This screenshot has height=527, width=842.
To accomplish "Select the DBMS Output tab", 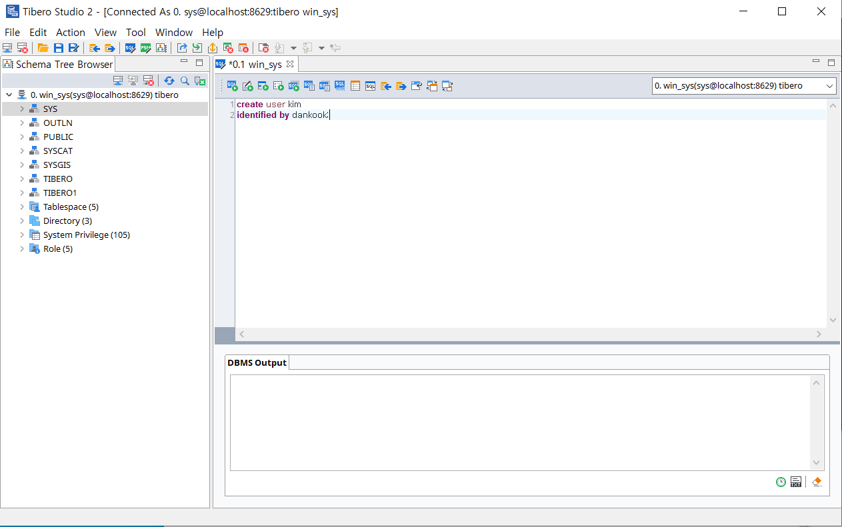I will 257,363.
